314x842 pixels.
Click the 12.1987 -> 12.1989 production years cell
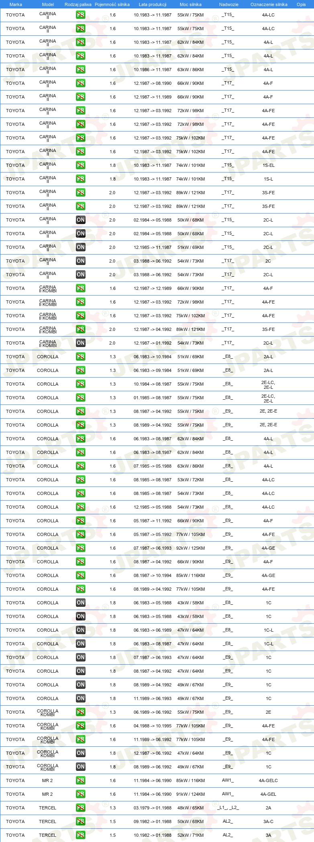[153, 288]
